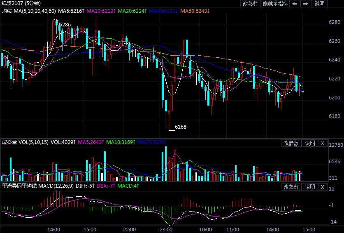Click the 6220 price axis label
Viewport: 344px width, 233px height.
335,79
